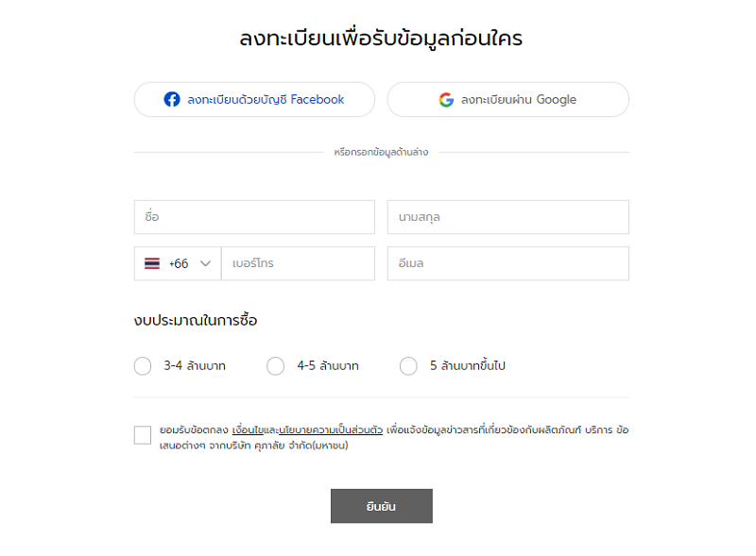Image resolution: width=756 pixels, height=556 pixels.
Task: Click the Thailand flag icon
Action: [x=152, y=263]
